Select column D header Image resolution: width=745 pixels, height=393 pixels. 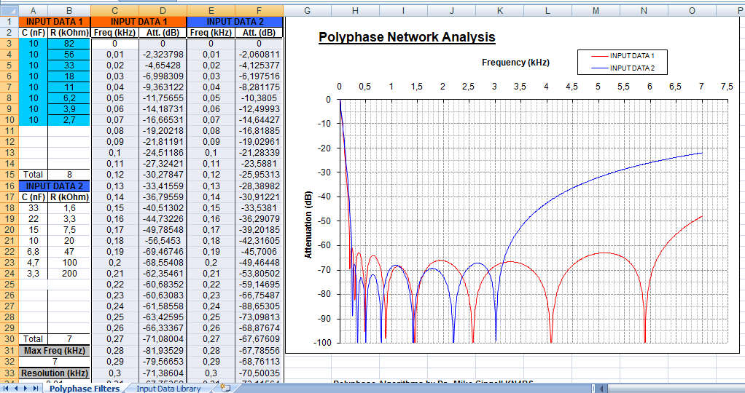tap(163, 11)
